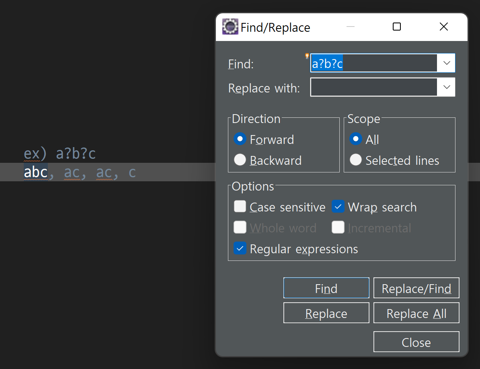Click the Replace All button
480x369 pixels.
[416, 313]
